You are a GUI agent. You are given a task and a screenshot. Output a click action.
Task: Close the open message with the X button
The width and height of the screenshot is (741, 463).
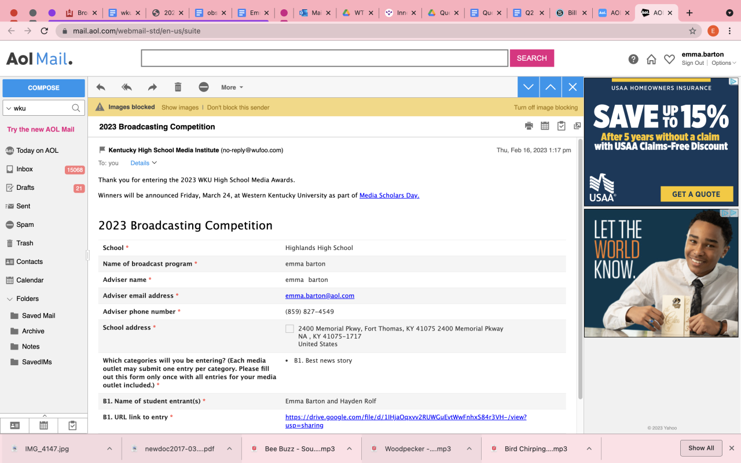(x=573, y=87)
